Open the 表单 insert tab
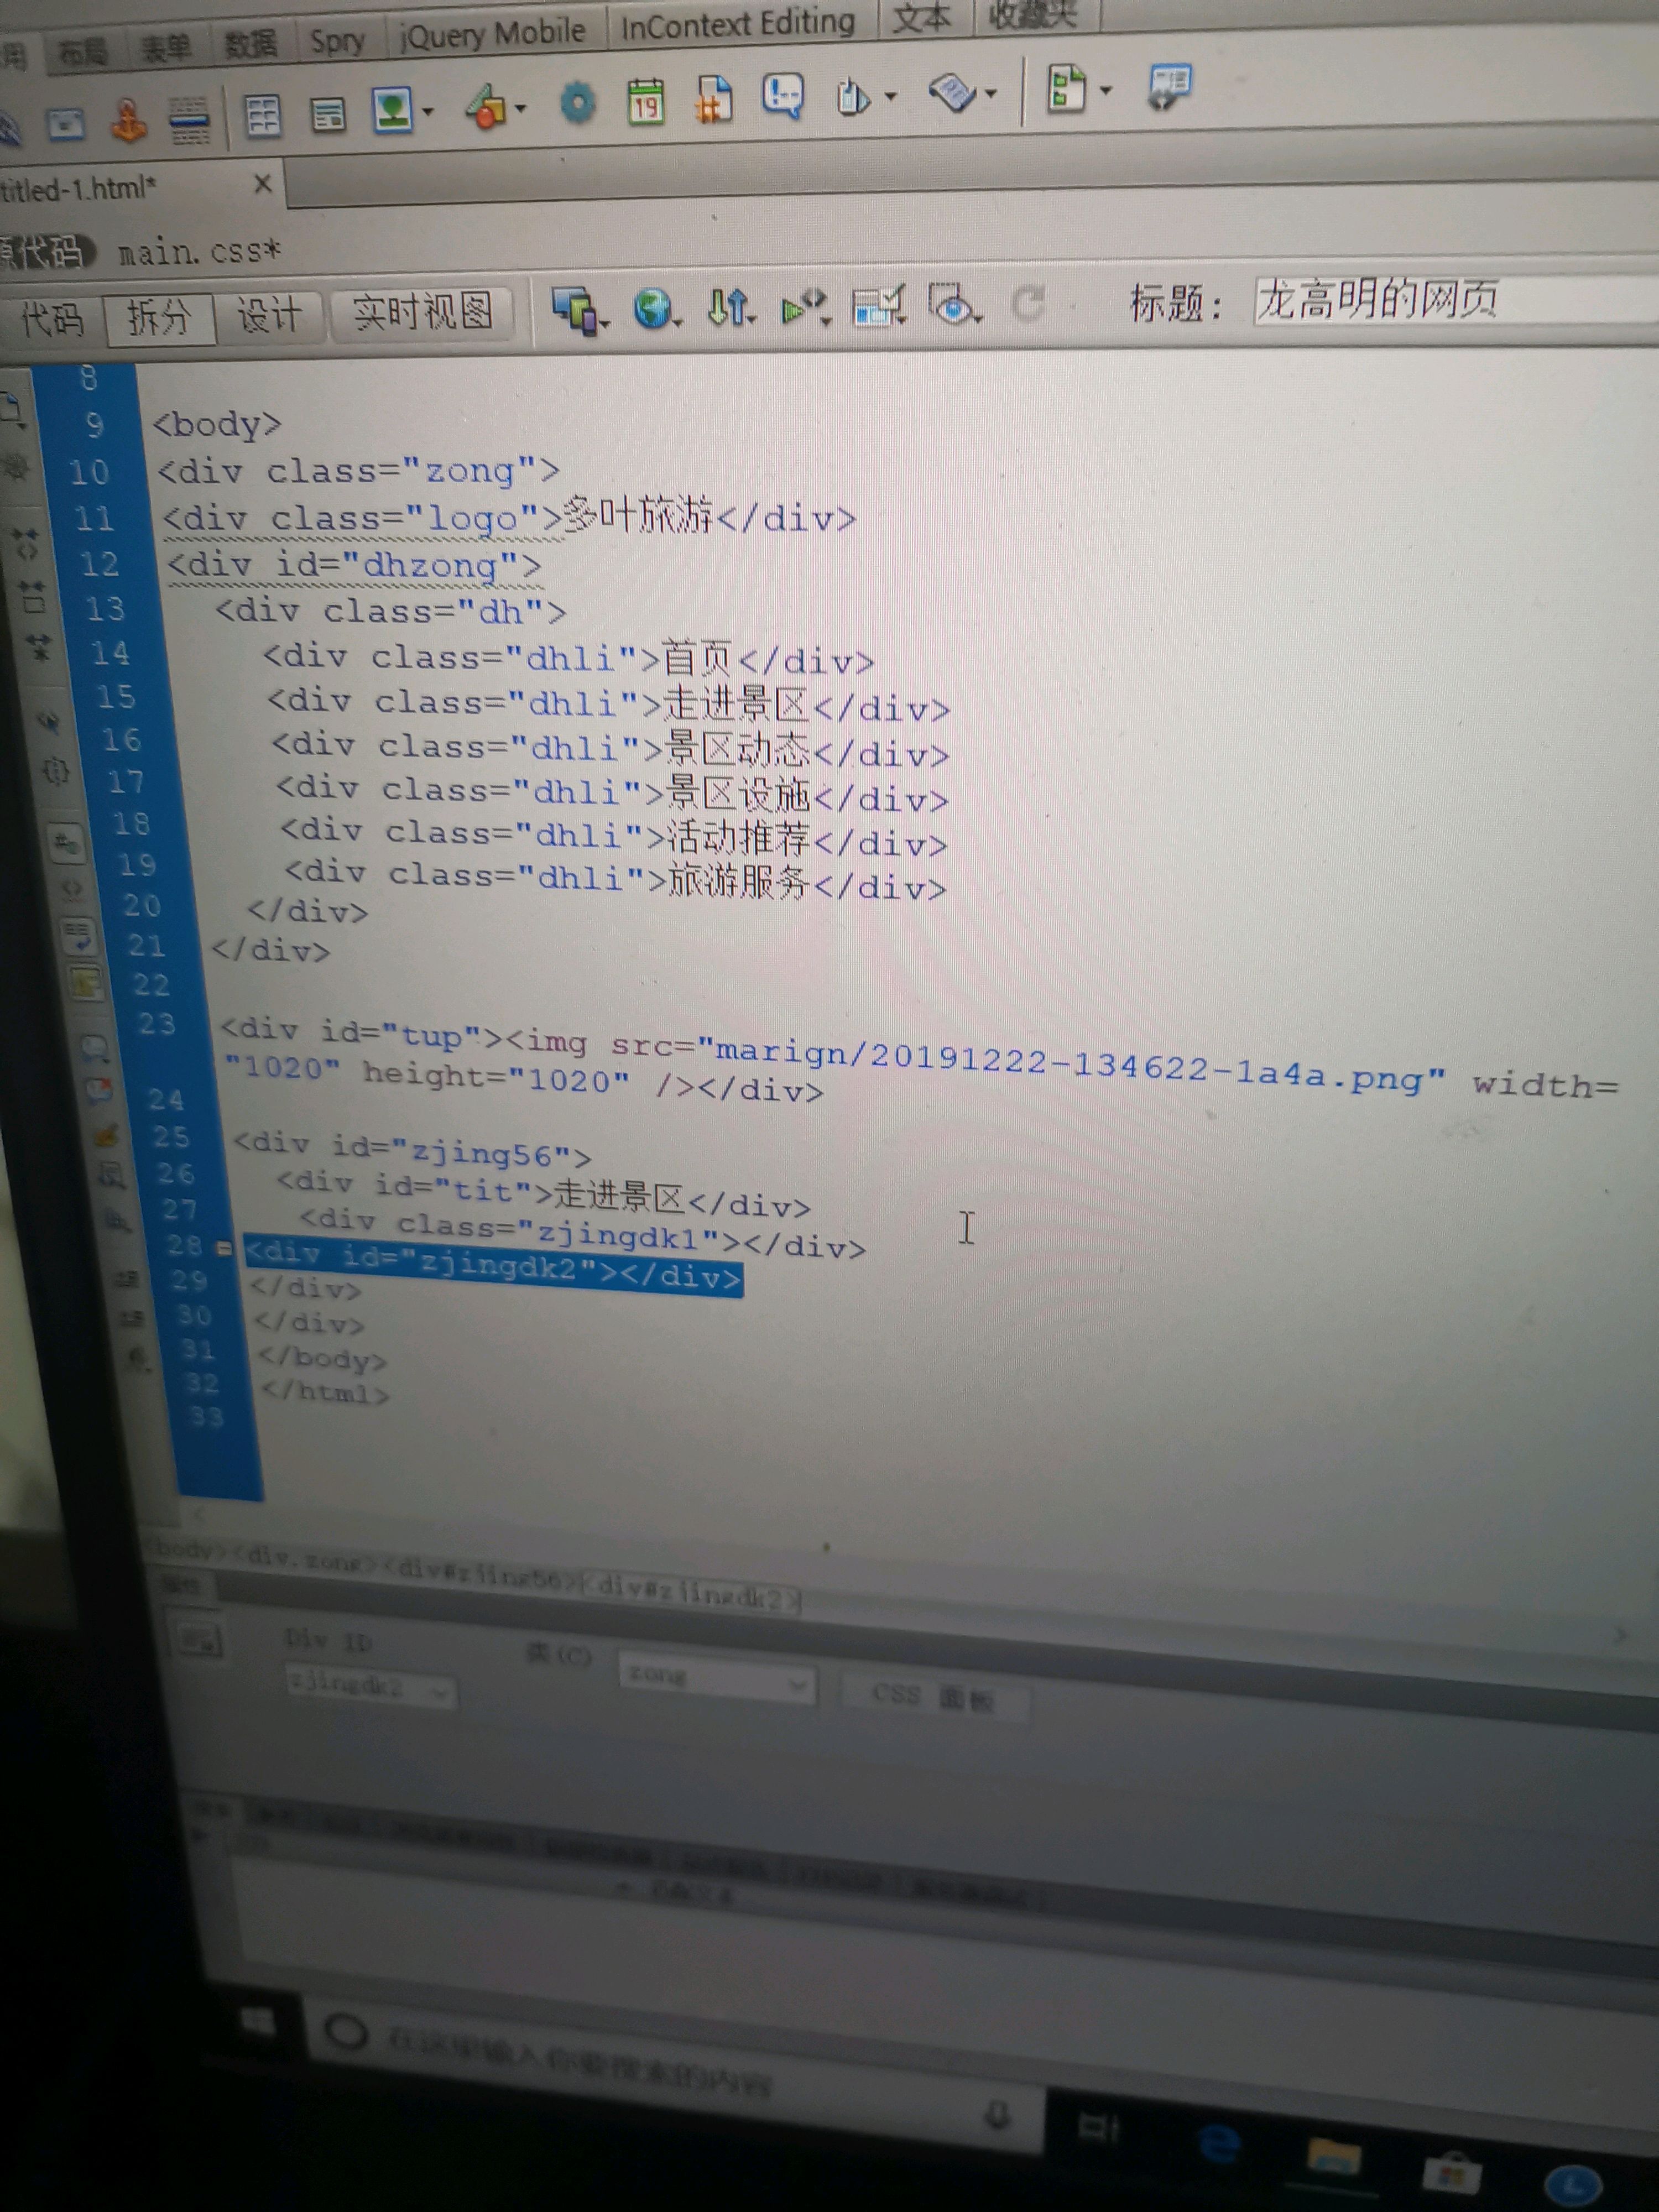 tap(166, 48)
